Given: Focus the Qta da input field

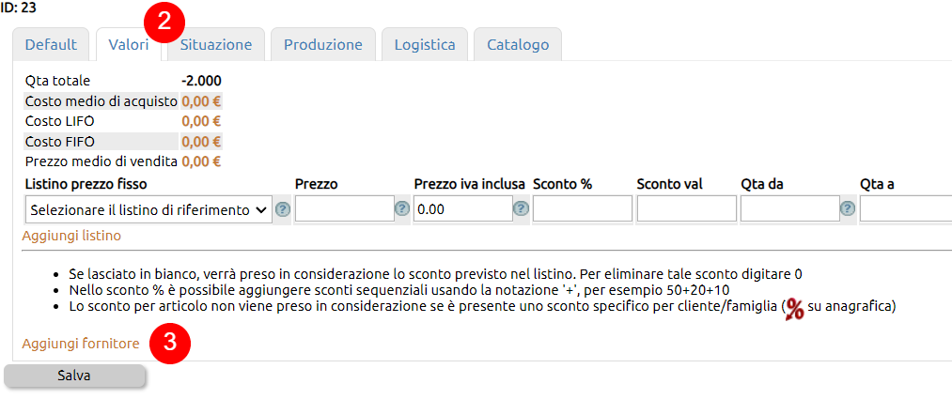Looking at the screenshot, I should [790, 209].
